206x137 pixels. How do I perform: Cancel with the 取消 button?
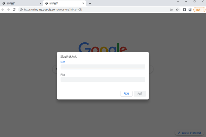coord(126,94)
